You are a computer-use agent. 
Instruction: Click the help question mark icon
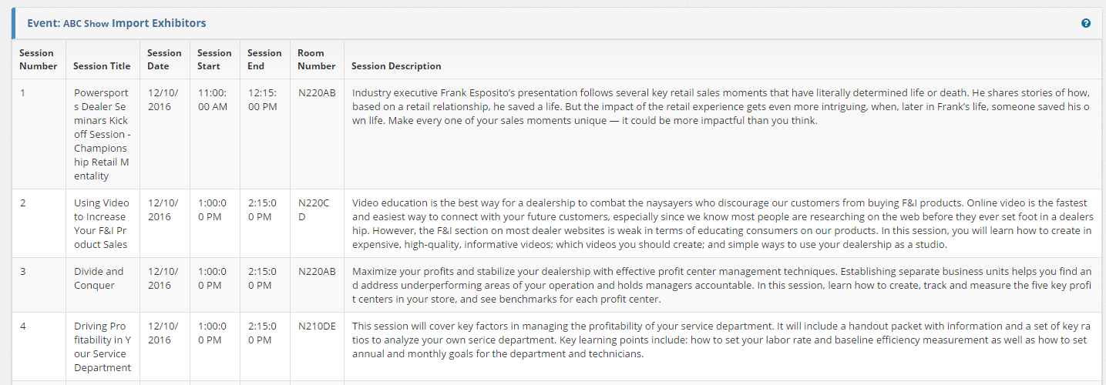pos(1086,23)
